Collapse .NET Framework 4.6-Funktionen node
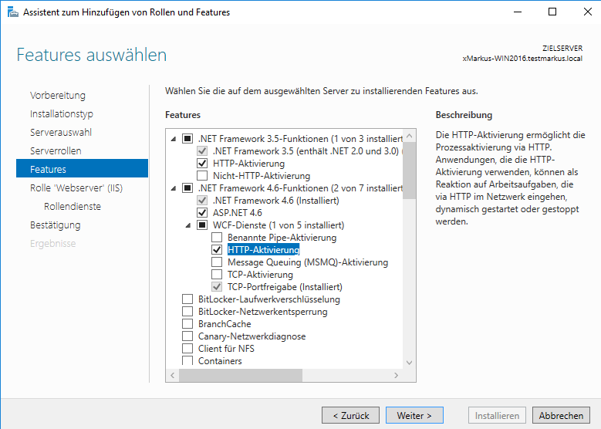The height and width of the screenshot is (429, 601). pos(173,188)
